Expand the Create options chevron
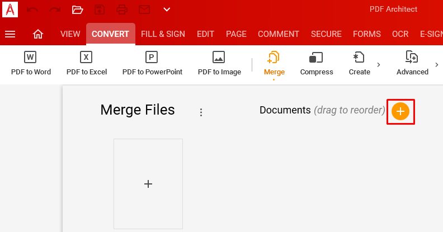 click(379, 65)
